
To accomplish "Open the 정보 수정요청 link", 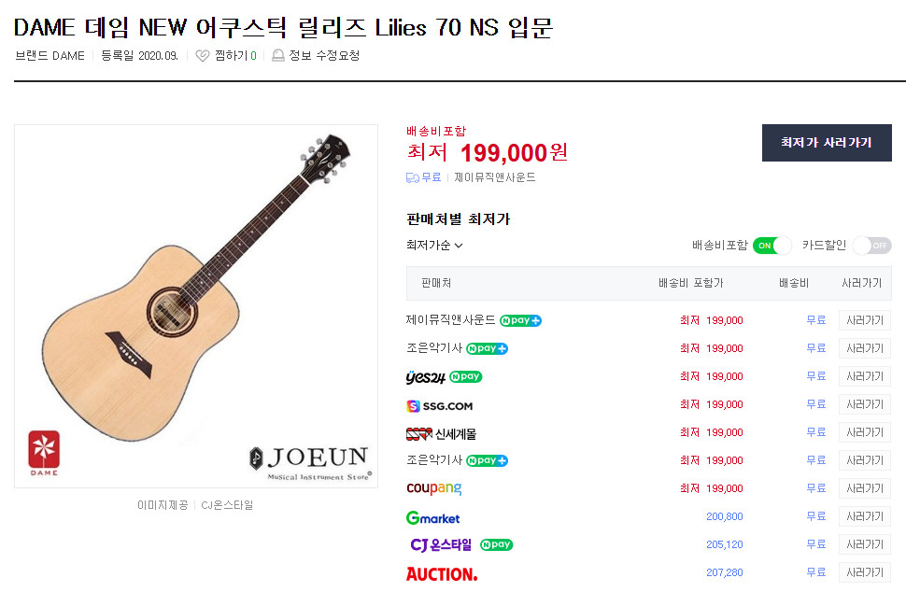I will click(319, 55).
